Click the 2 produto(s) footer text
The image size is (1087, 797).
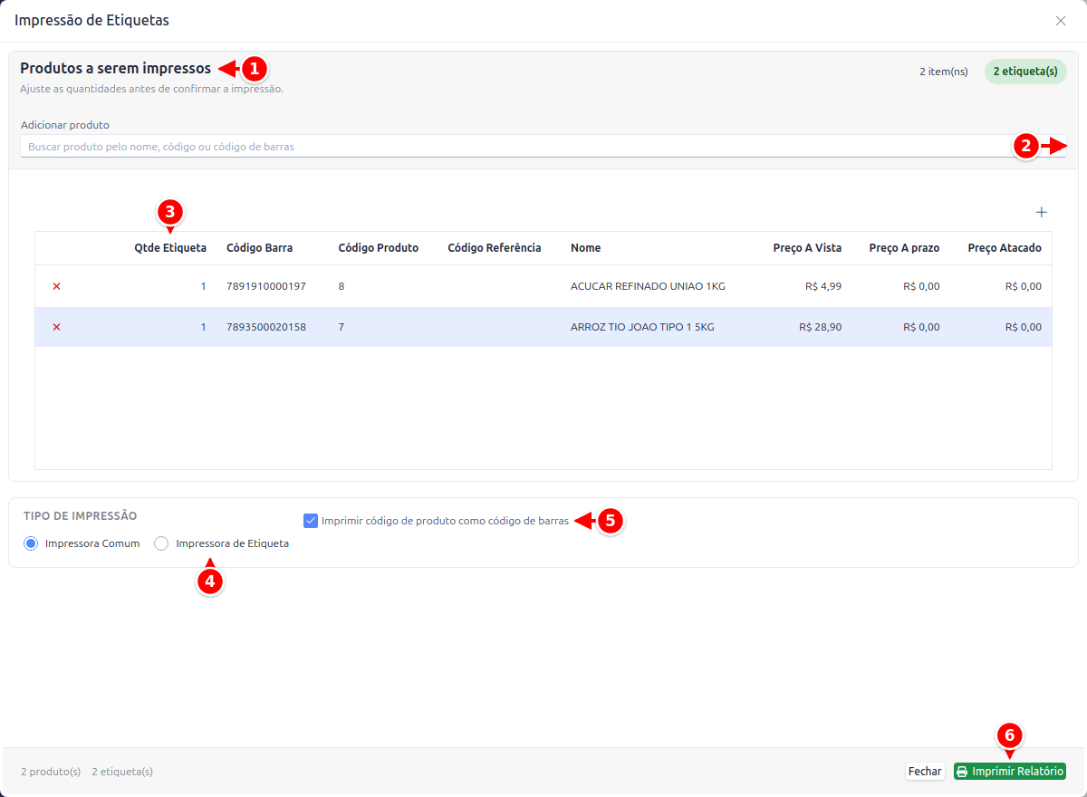point(51,772)
